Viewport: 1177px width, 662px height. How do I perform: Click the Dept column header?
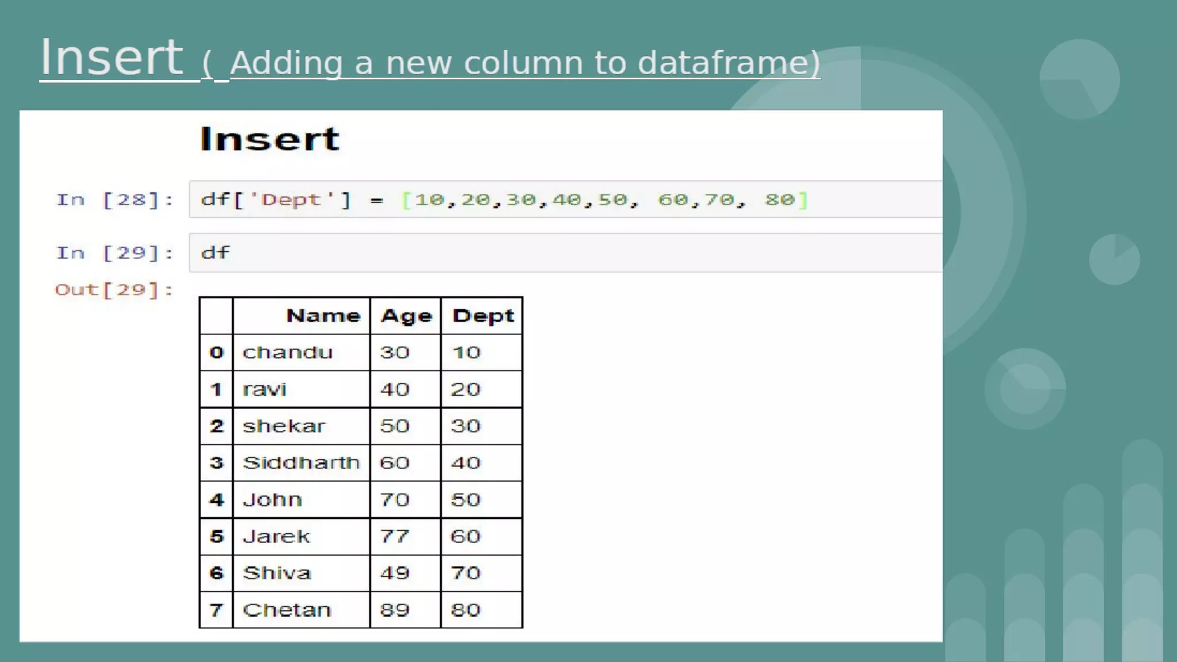(x=483, y=316)
